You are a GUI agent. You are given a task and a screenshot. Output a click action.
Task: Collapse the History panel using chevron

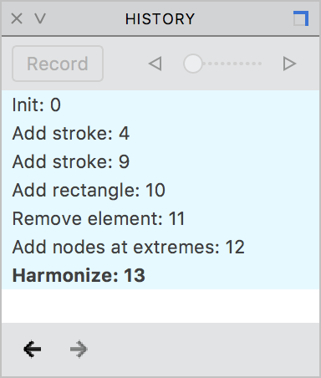click(40, 19)
